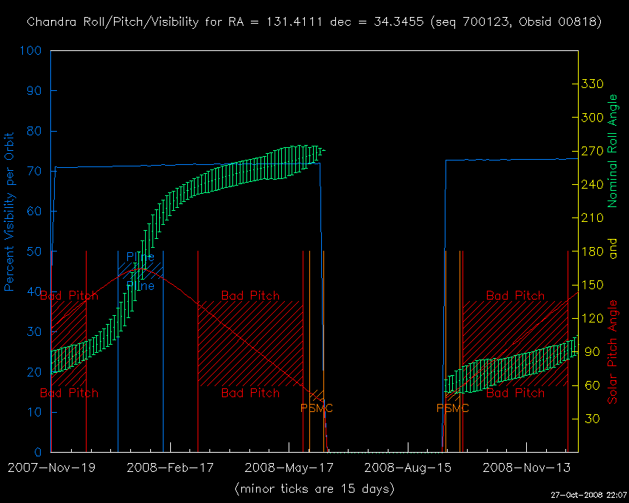Click the green "Nominal Roll Angle" axis label
Image resolution: width=629 pixels, height=503 pixels.
tap(613, 151)
